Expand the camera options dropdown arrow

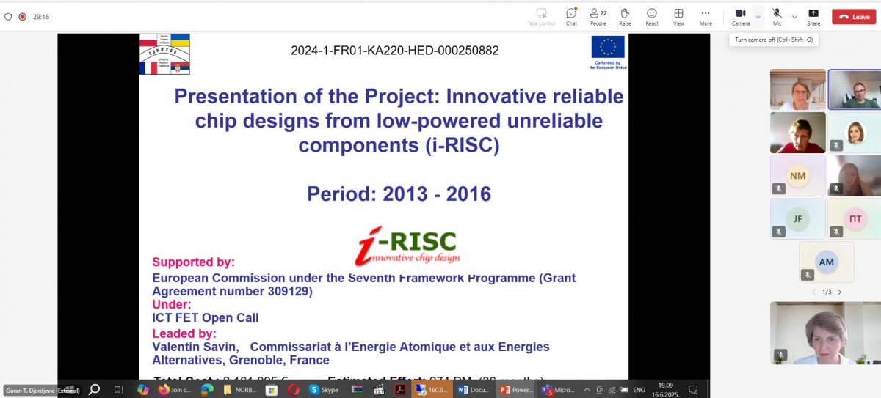click(x=758, y=16)
